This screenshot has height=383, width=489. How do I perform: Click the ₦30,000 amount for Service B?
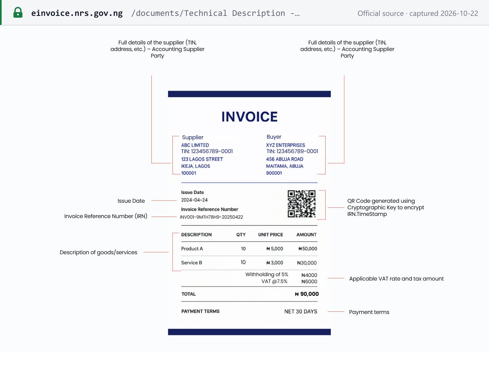[x=307, y=263]
